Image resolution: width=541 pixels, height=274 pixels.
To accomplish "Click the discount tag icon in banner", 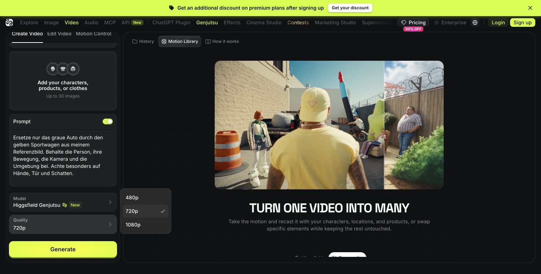I will pos(171,8).
